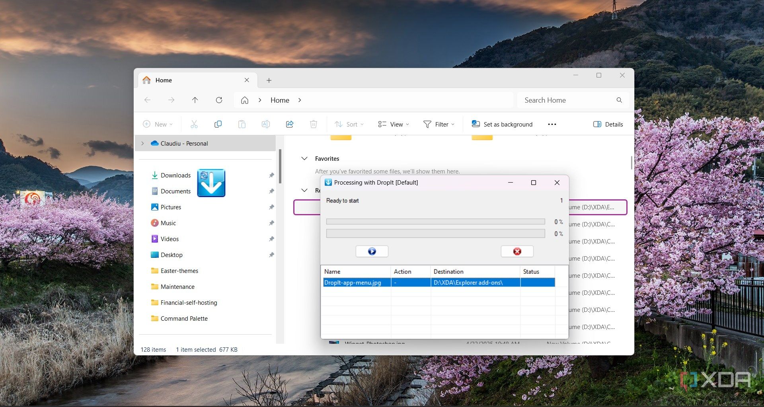Open Command Palette folder in sidebar
The image size is (764, 407).
pyautogui.click(x=184, y=318)
